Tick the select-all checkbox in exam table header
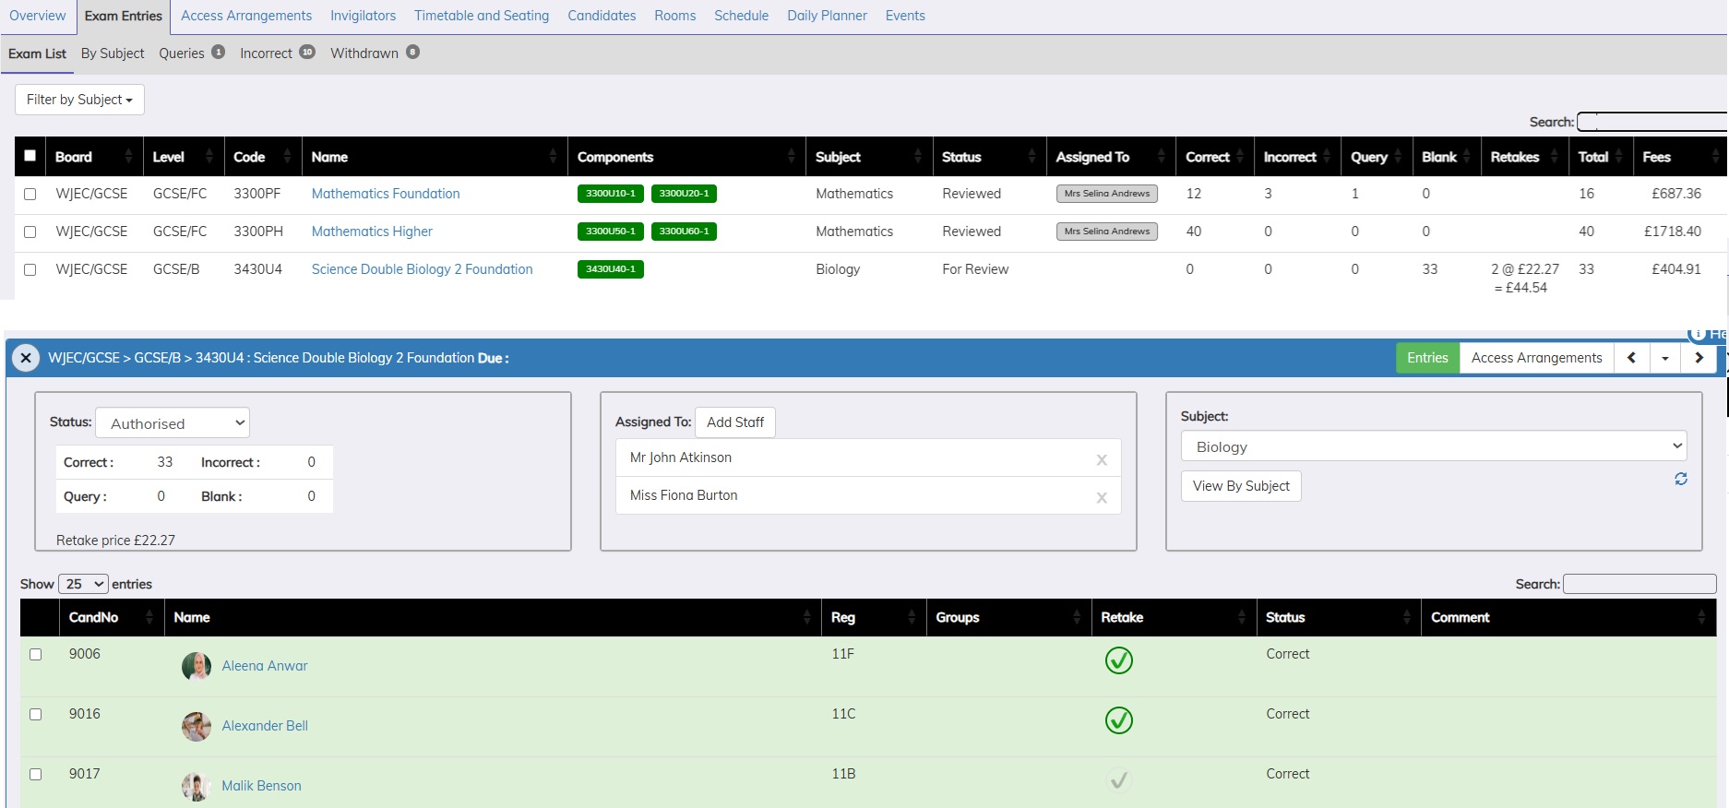This screenshot has width=1729, height=808. (x=30, y=156)
